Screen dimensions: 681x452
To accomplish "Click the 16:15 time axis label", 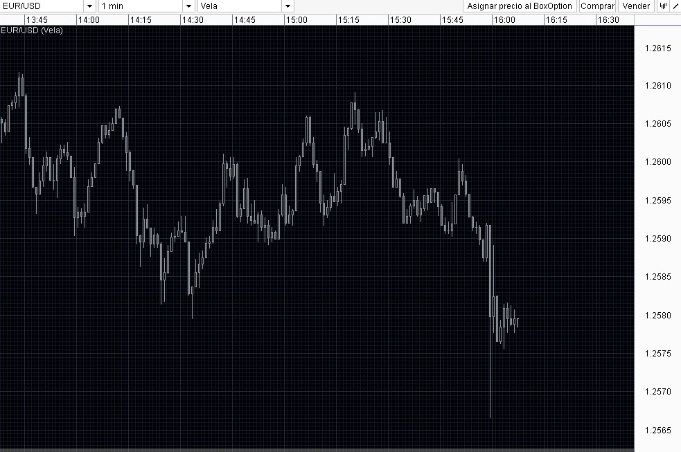I will click(x=556, y=20).
